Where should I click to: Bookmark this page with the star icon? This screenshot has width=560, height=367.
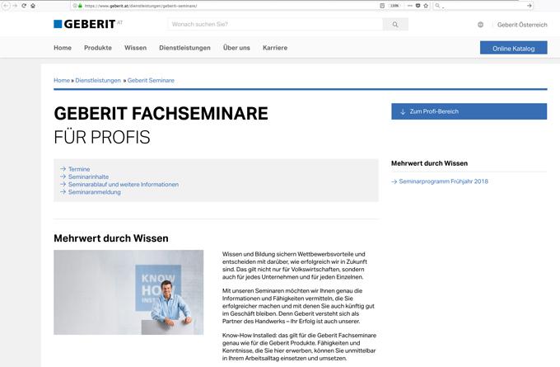click(426, 6)
